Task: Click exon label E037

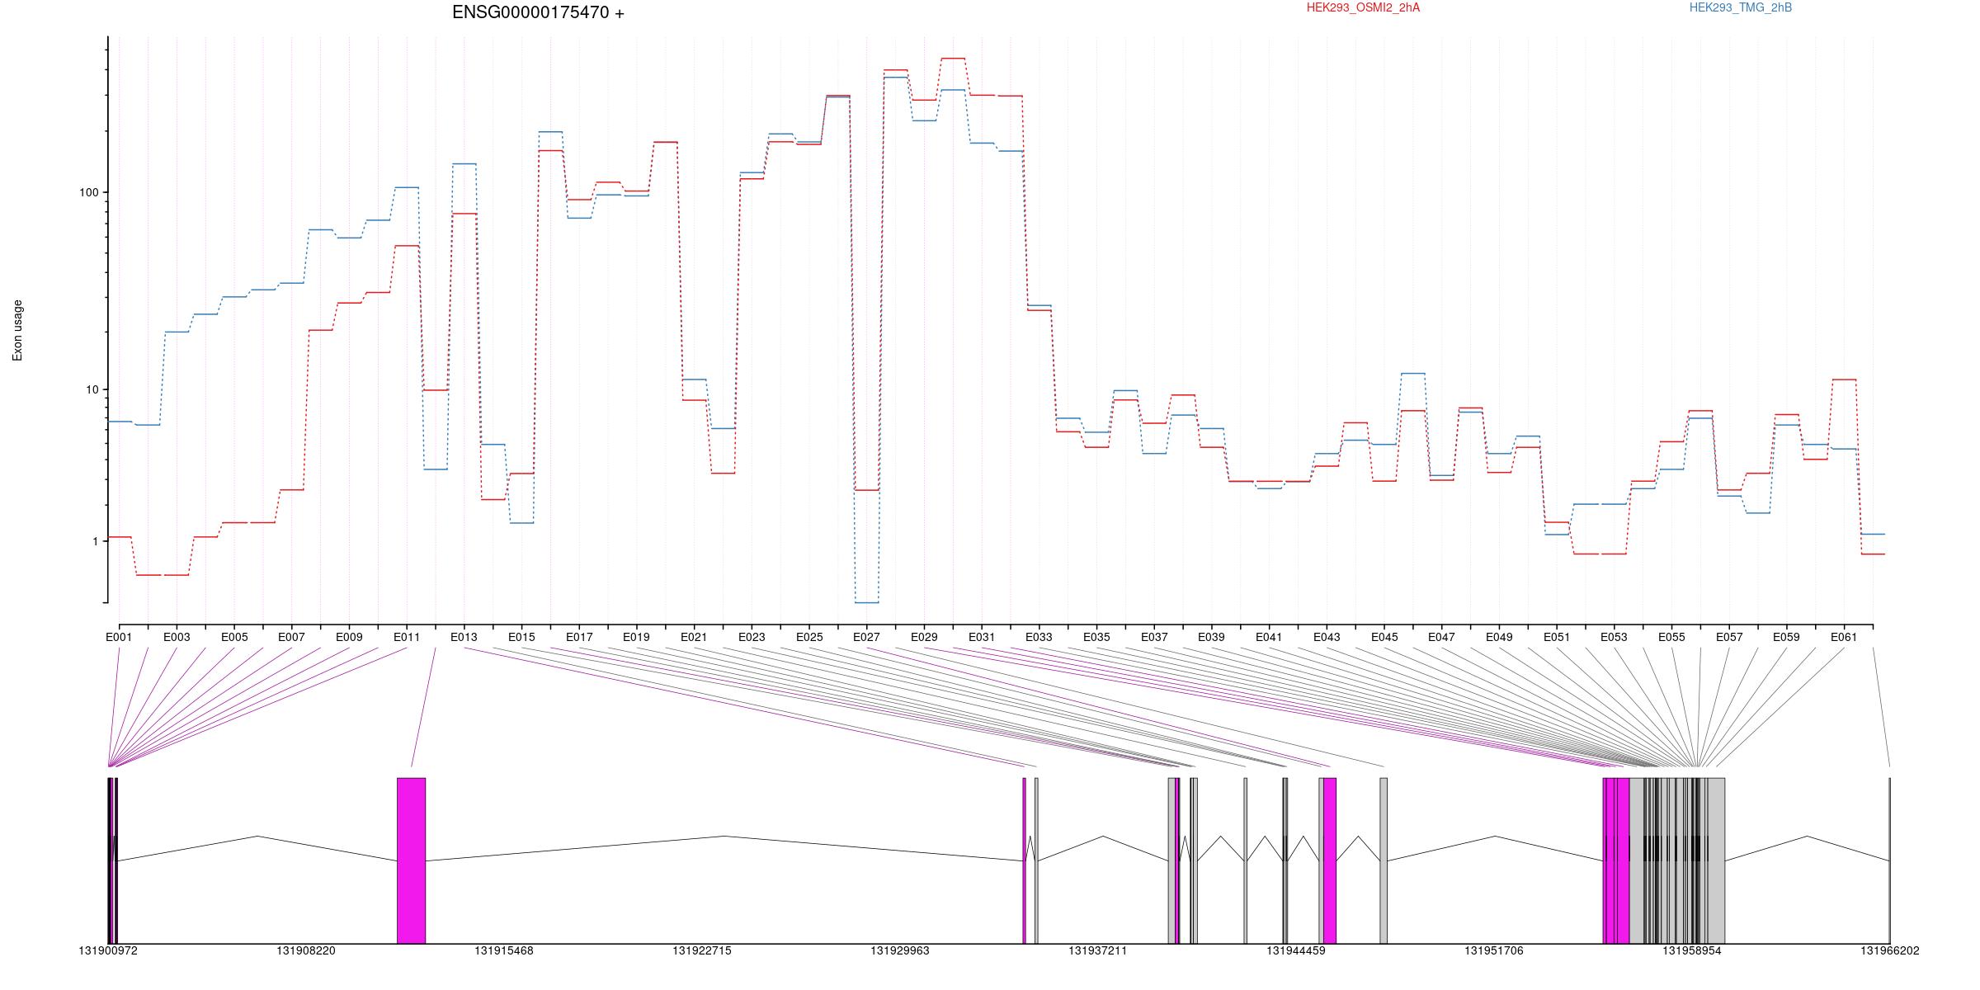Action: pos(1154,637)
